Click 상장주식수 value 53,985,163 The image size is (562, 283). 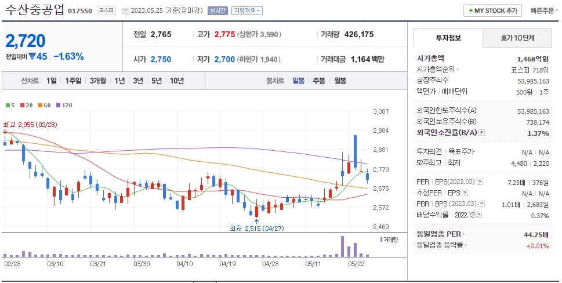point(533,81)
